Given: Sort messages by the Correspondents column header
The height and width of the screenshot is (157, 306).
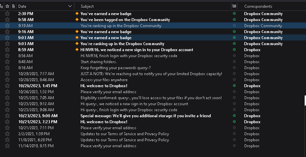Looking at the screenshot, I should tap(258, 6).
